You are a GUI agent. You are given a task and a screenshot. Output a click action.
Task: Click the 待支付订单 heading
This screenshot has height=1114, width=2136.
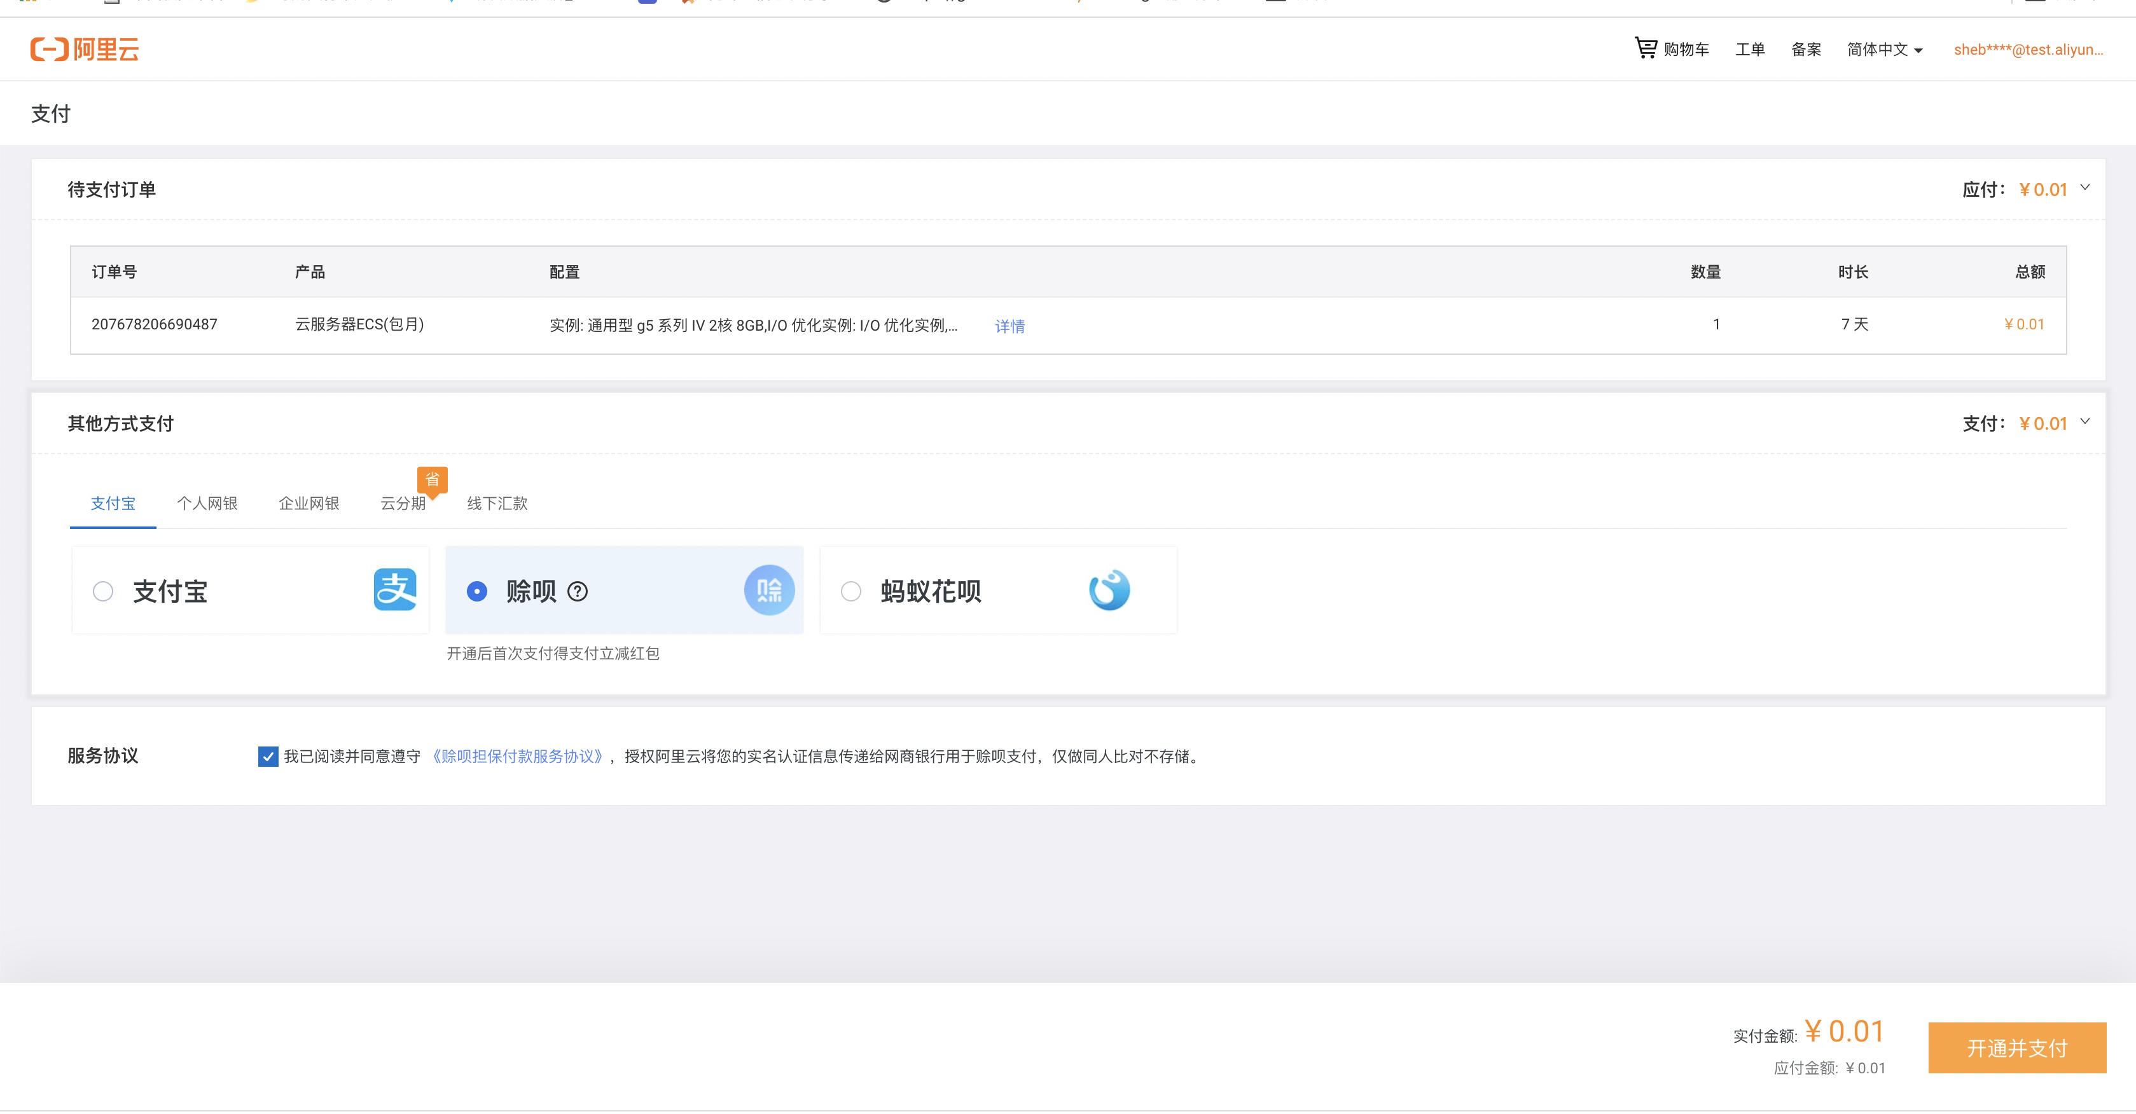[x=112, y=189]
